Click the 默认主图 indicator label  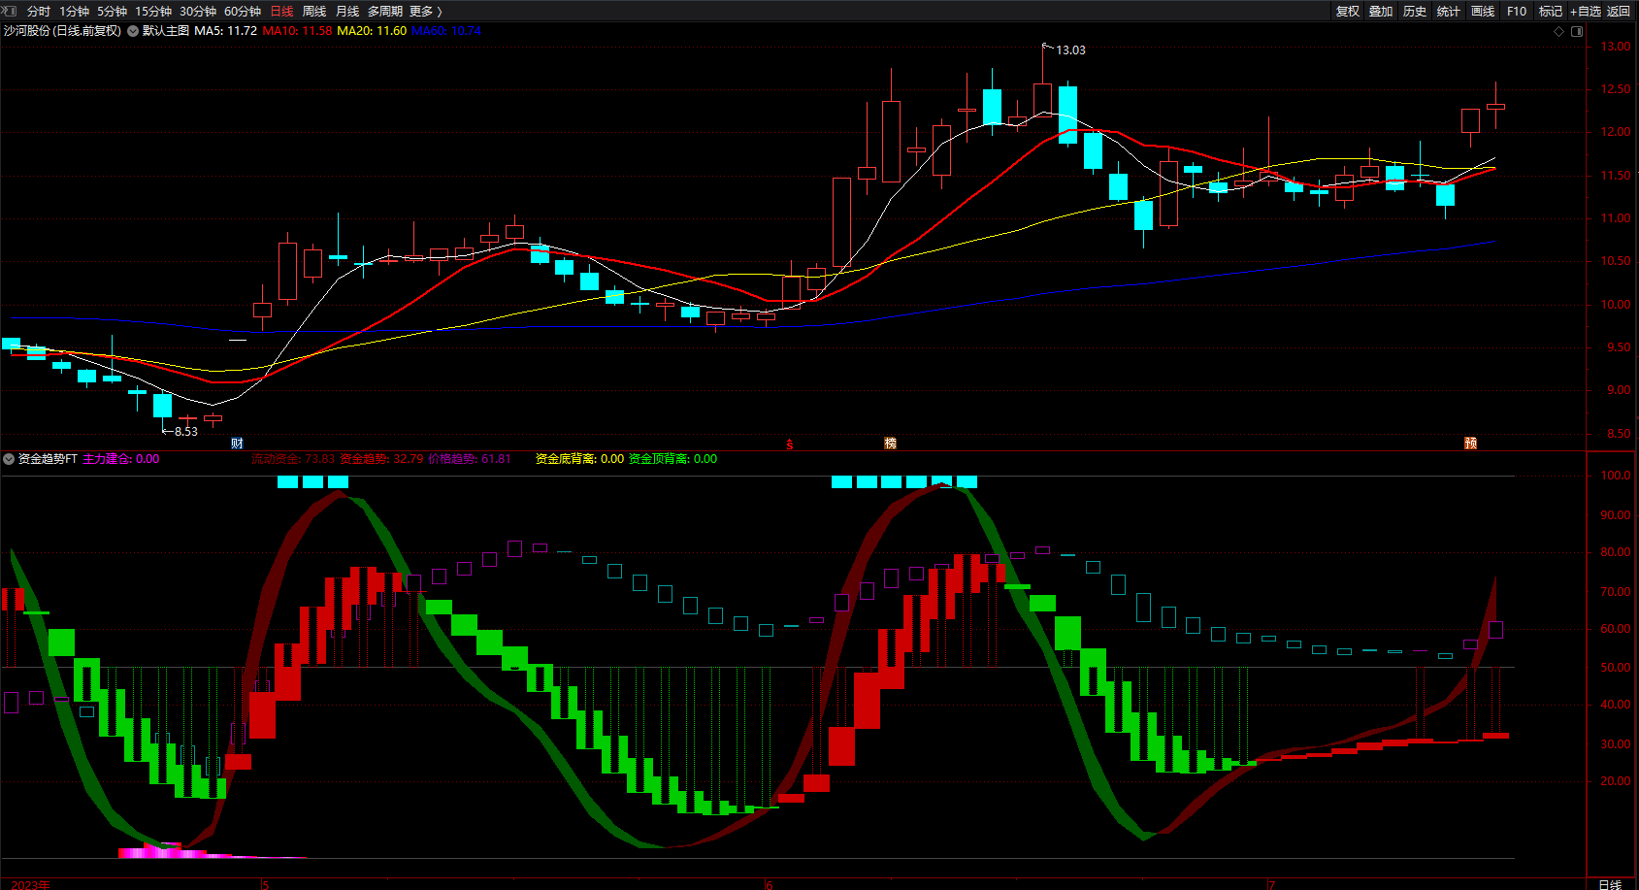point(166,31)
